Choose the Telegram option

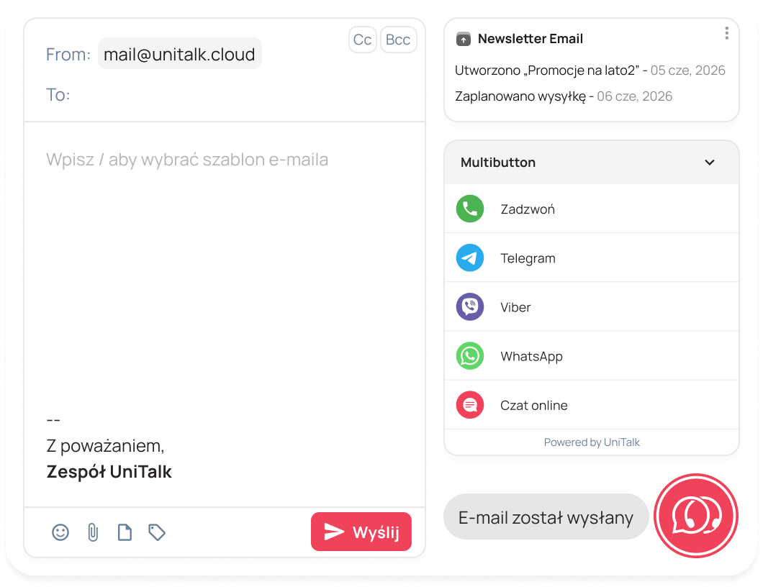592,258
